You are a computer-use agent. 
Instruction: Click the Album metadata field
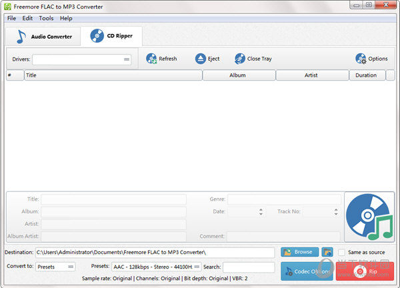coord(114,212)
